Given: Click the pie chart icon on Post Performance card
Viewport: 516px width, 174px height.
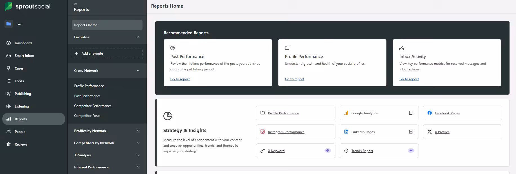Looking at the screenshot, I should (173, 48).
